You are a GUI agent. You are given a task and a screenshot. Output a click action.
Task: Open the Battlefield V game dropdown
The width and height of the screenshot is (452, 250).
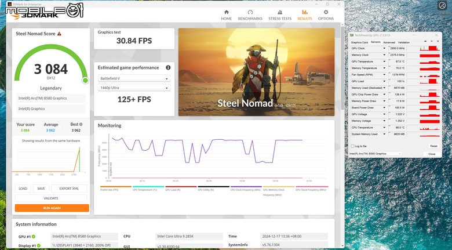134,78
